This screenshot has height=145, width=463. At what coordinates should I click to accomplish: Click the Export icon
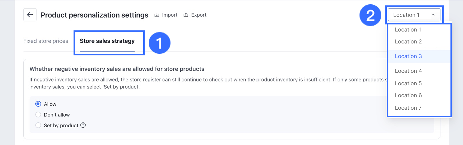click(x=186, y=15)
